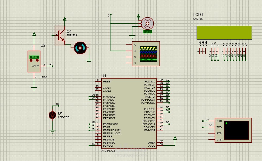262x161 pixels.
Task: Click the Q1 reference label
Action: tap(69, 32)
